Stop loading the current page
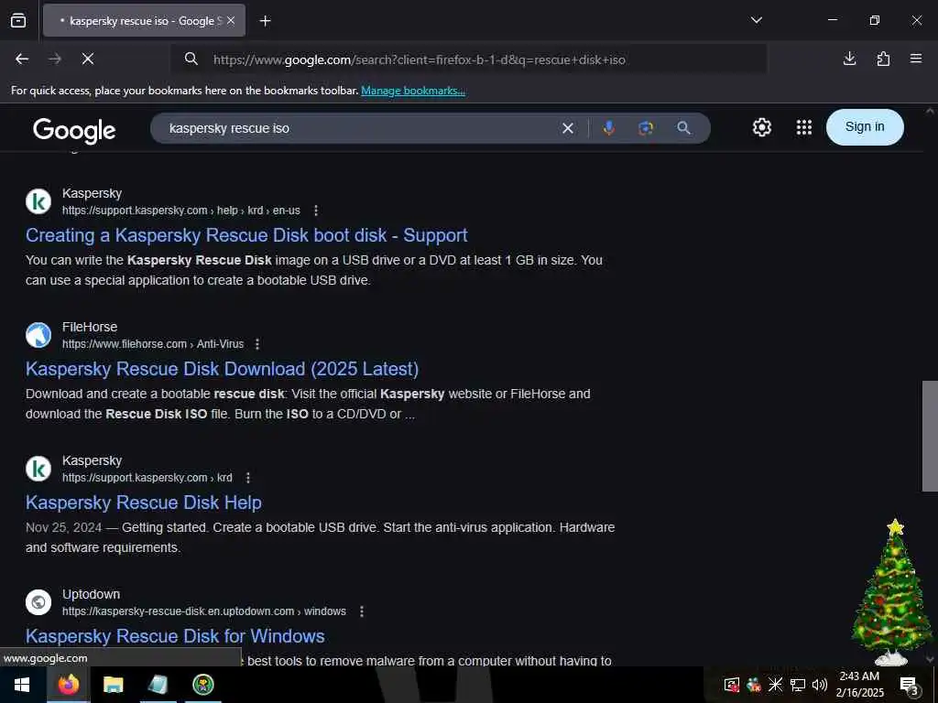This screenshot has height=703, width=938. [x=88, y=59]
